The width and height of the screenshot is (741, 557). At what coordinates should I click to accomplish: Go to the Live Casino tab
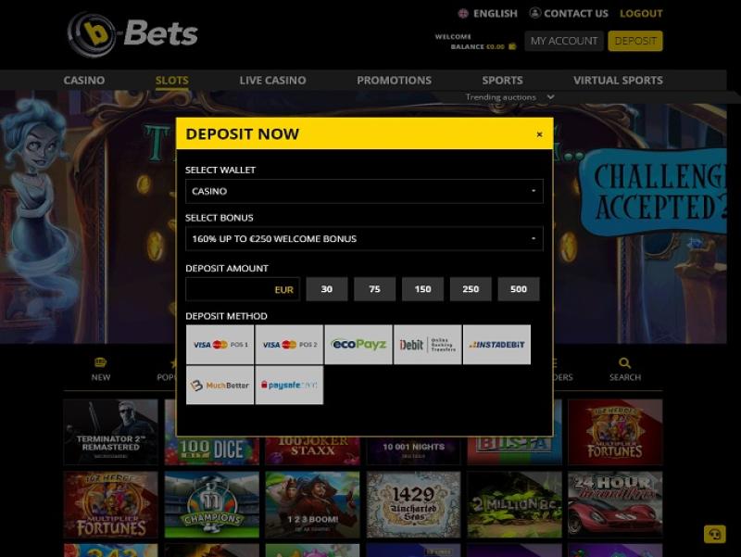[x=272, y=81]
